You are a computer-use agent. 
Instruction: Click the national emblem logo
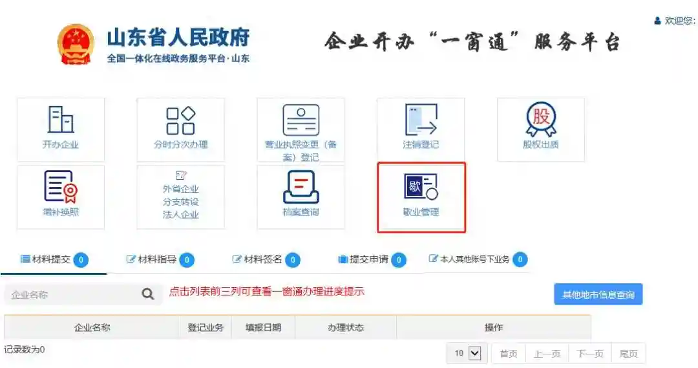coord(76,45)
